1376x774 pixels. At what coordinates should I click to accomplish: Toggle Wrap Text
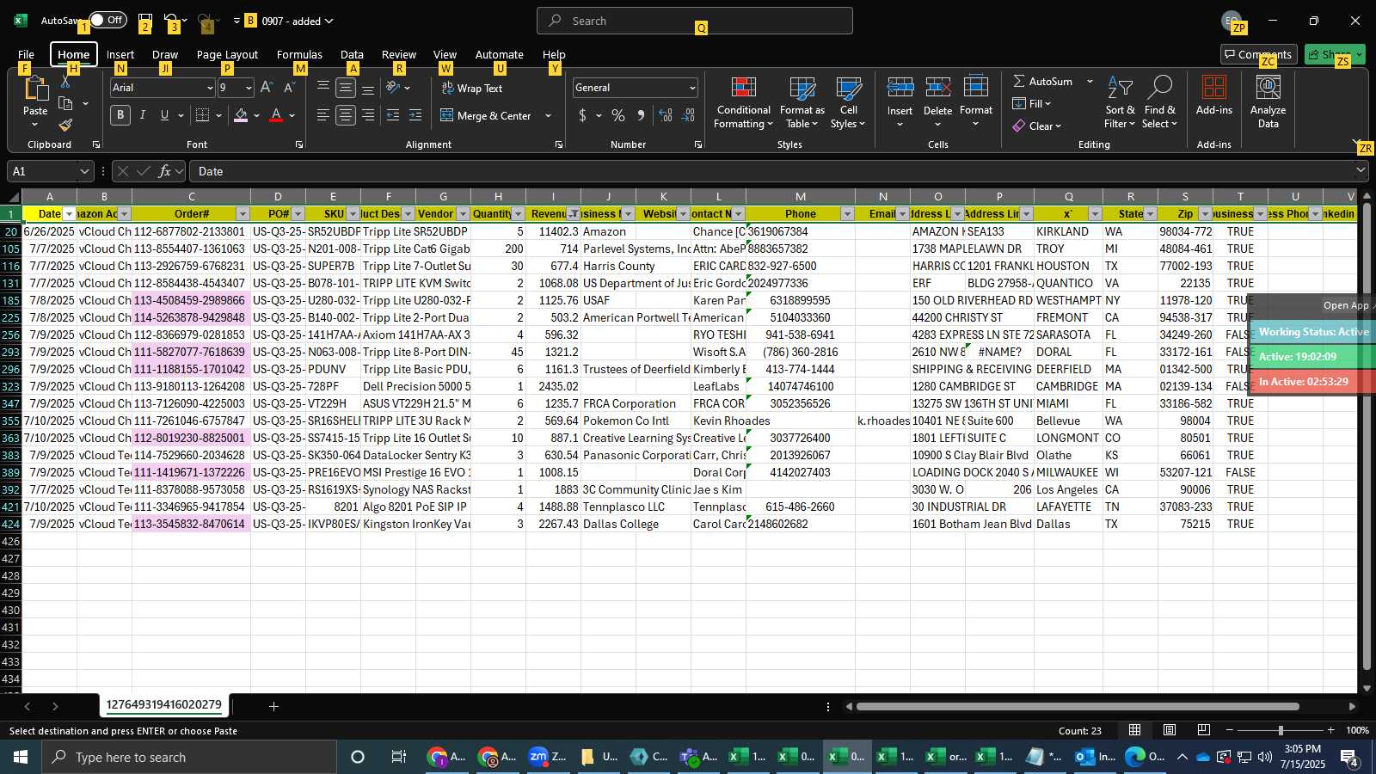point(472,89)
